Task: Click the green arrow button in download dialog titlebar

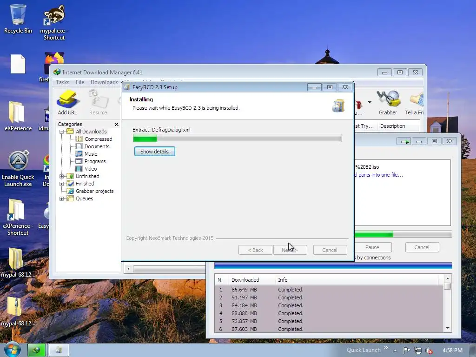Action: tap(404, 141)
